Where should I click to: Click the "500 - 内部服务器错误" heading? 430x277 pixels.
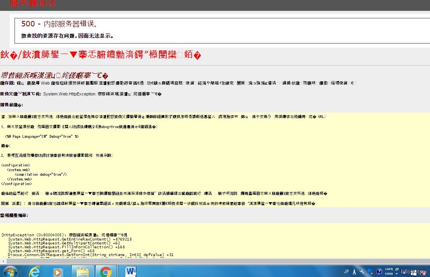59,24
